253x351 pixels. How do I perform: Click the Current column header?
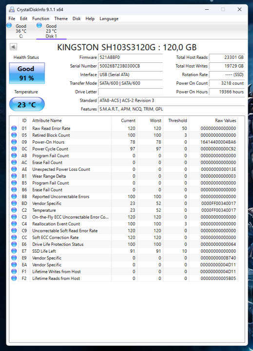(x=128, y=120)
